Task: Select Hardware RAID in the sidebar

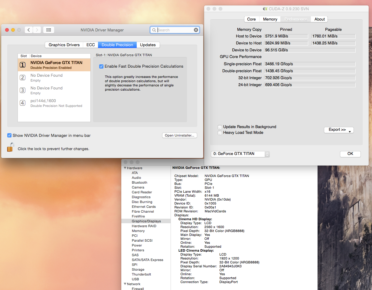Action: click(x=144, y=226)
